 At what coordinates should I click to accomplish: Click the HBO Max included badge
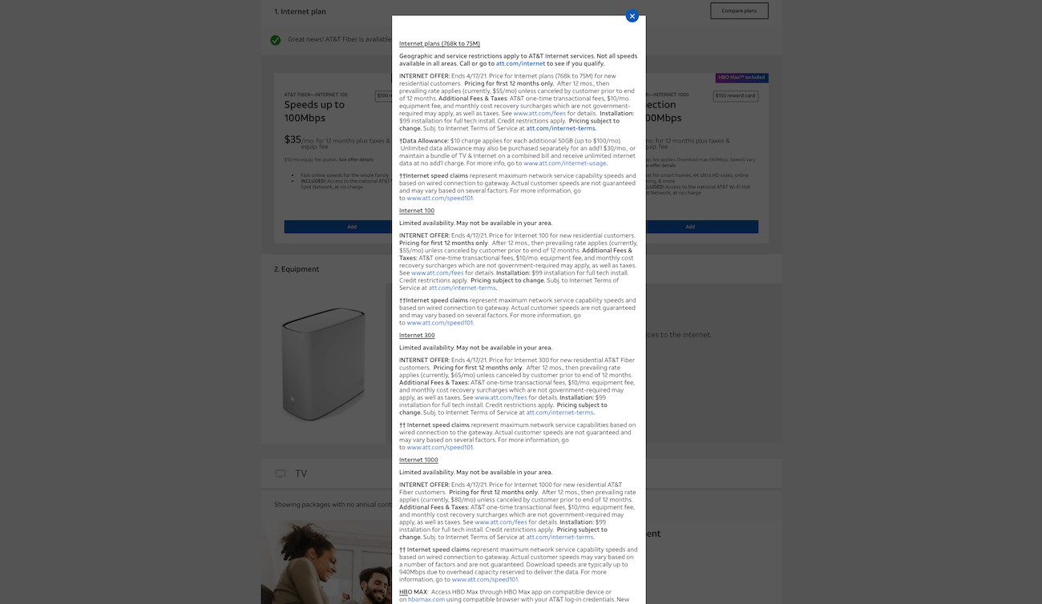(x=741, y=78)
